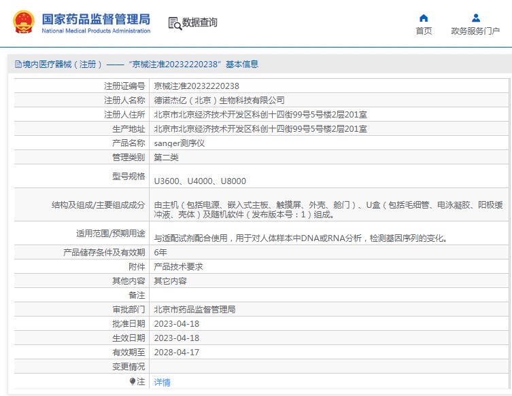Click the 国家药品监督管理局 site title
Screen dimensions: 512x396
point(96,18)
